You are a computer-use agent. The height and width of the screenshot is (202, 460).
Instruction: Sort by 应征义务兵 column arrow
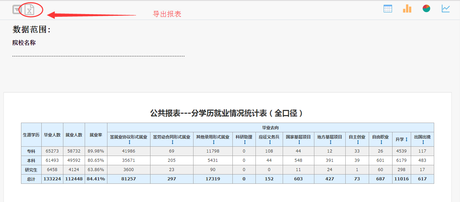pos(269,142)
